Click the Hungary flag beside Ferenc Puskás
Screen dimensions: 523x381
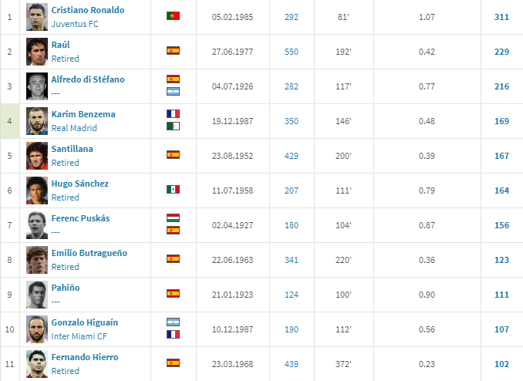click(173, 217)
